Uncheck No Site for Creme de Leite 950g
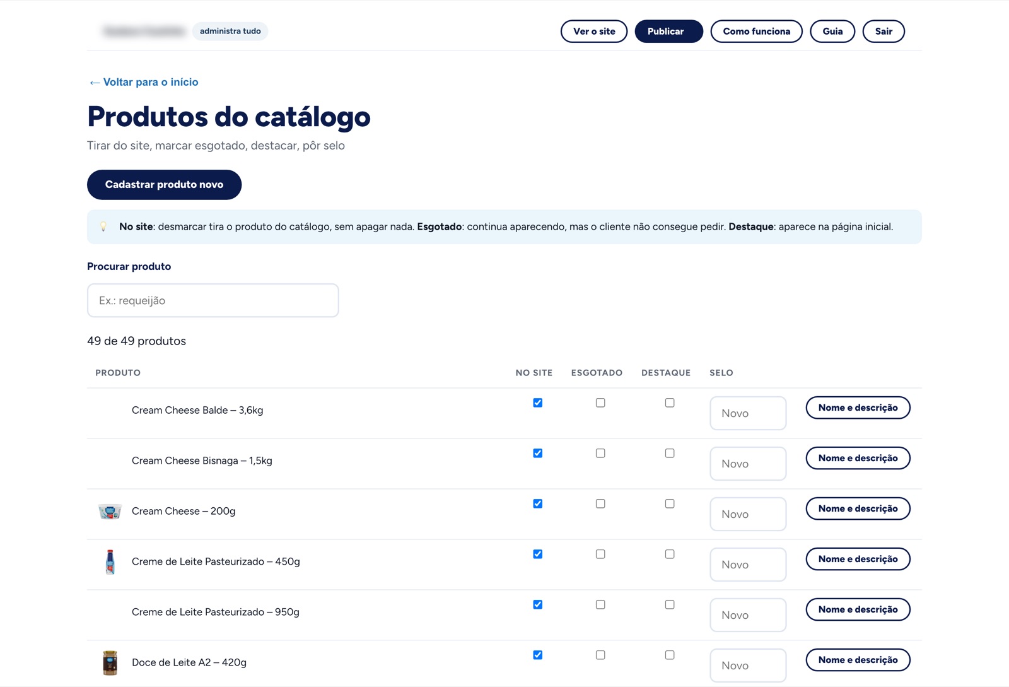1009x687 pixels. (x=537, y=604)
